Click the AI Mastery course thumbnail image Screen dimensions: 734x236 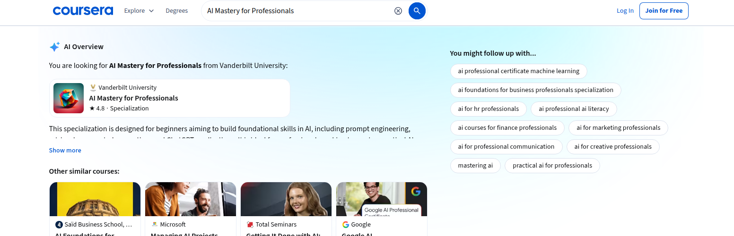coord(69,98)
